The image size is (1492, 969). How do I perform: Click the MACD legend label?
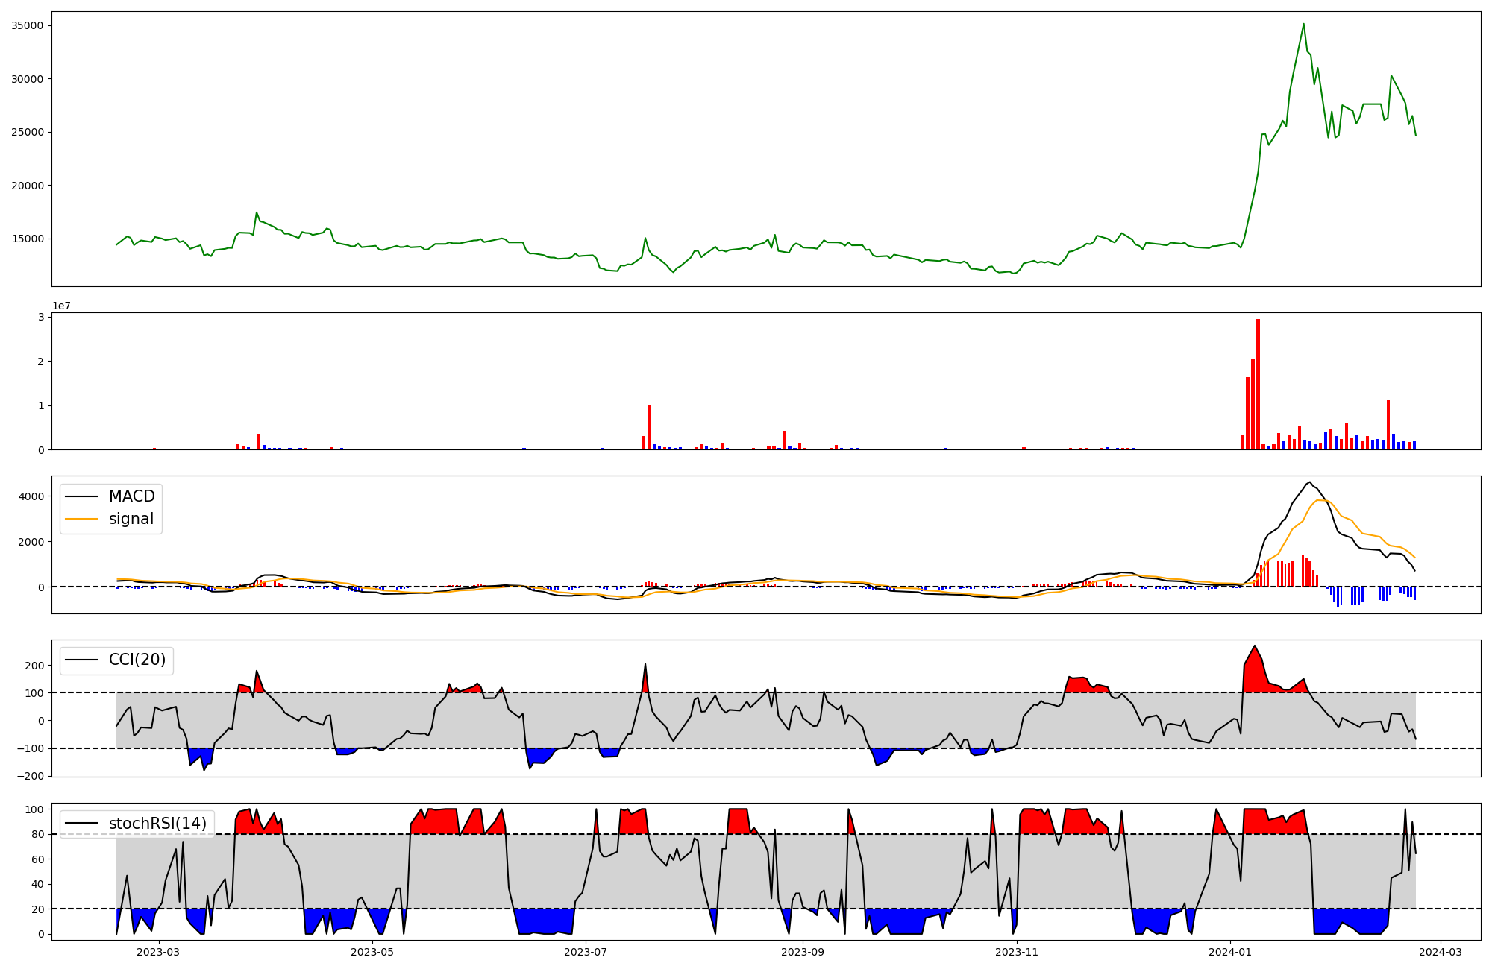click(x=131, y=496)
